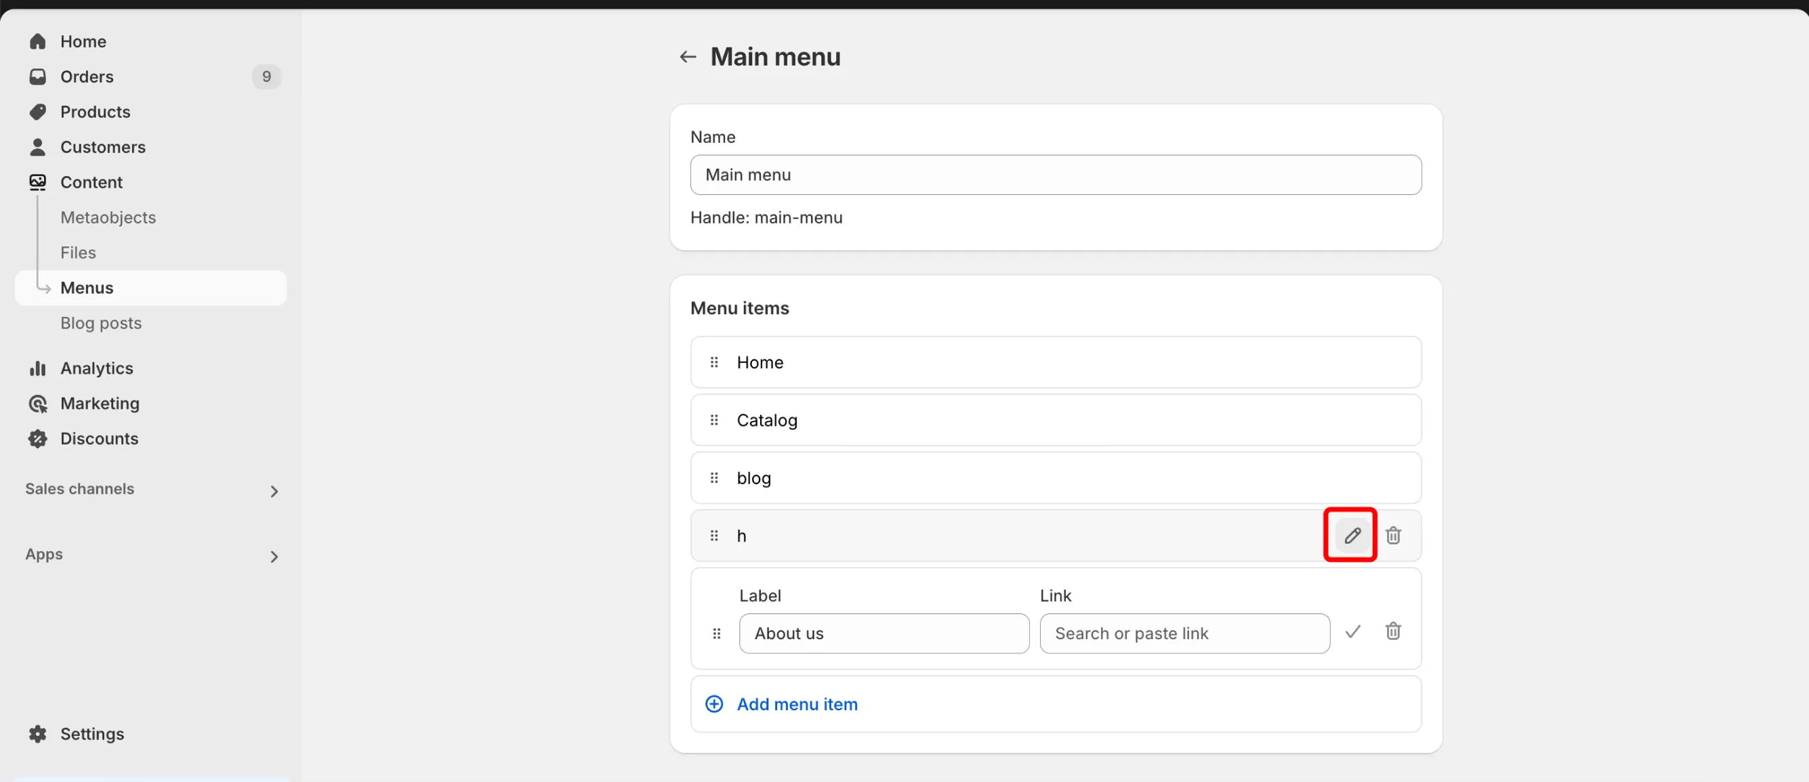1809x782 pixels.
Task: Open Files under Content
Action: [78, 253]
